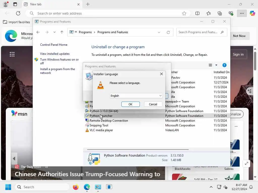Add page to favorites star icon
The image size is (258, 193).
pos(184,14)
